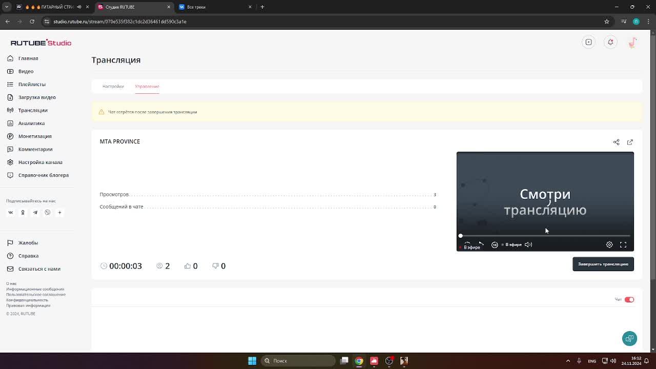Click the Windows taskbar search field
This screenshot has width=656, height=369.
click(x=298, y=361)
